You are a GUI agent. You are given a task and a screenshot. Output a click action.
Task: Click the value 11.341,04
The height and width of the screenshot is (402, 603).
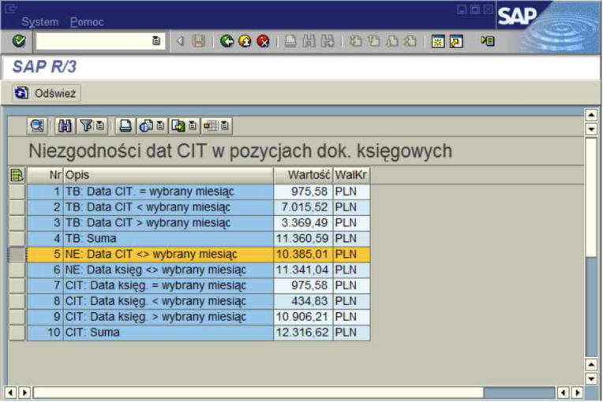[x=303, y=270]
